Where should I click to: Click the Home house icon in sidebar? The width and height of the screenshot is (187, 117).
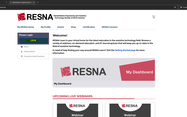coord(22,47)
